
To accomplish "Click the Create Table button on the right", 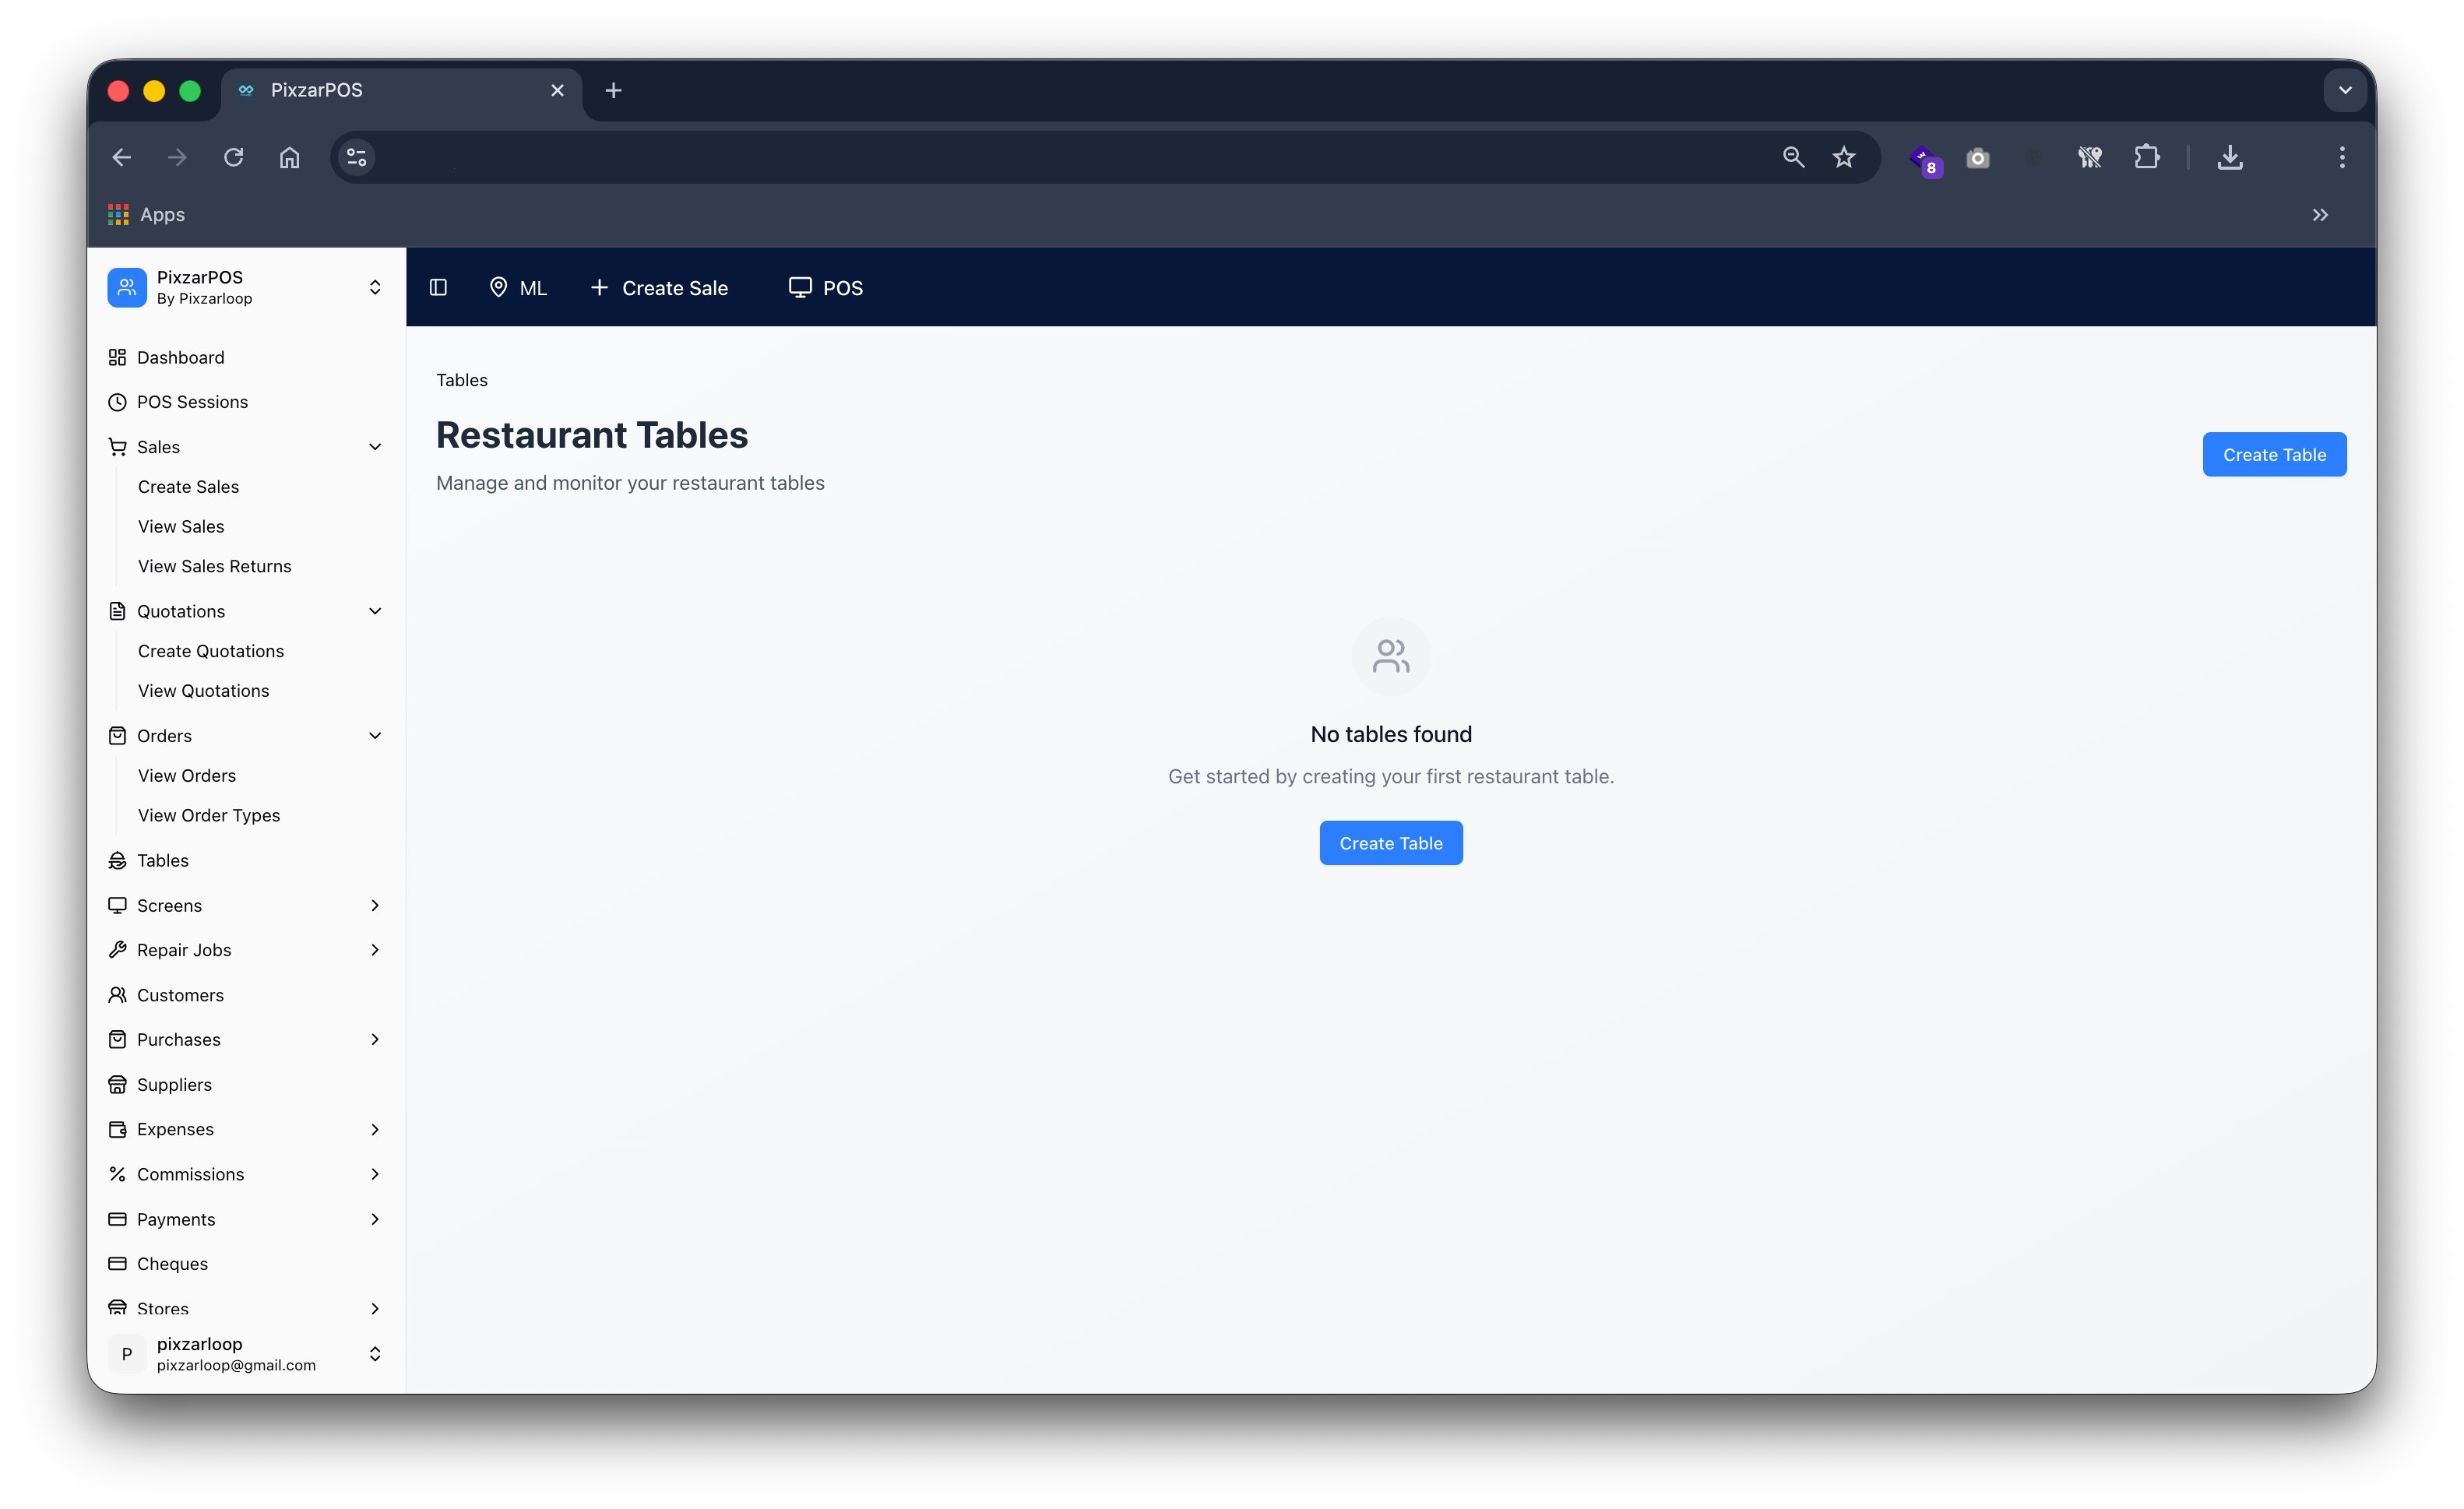I will (2274, 454).
